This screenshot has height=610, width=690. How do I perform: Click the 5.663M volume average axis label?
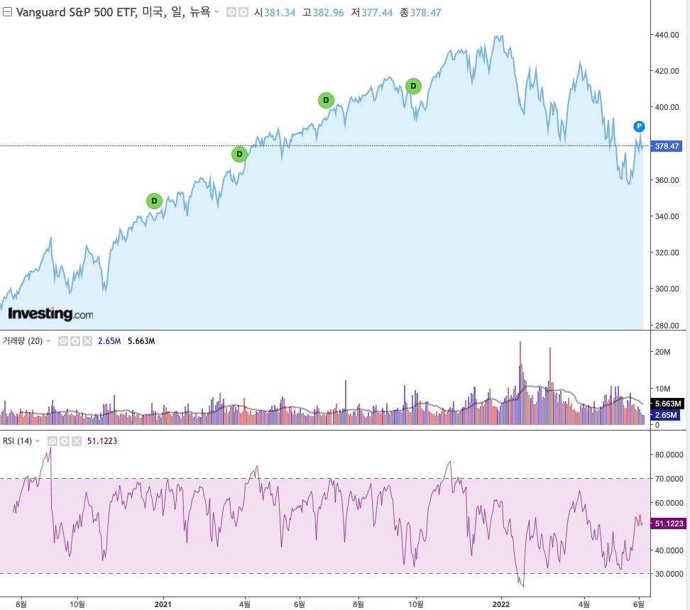(667, 404)
